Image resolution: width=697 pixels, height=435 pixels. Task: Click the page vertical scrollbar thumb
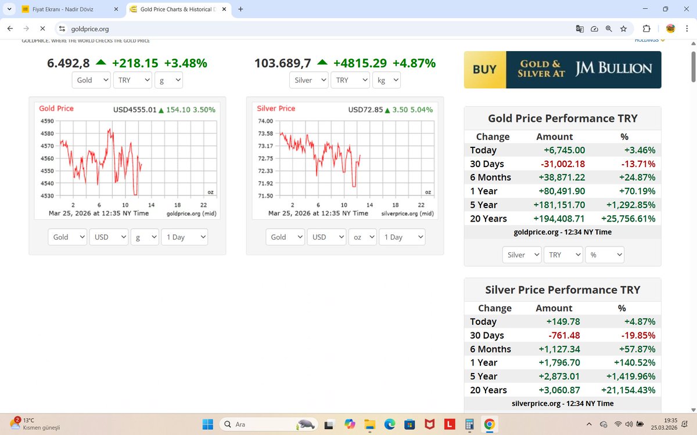(693, 67)
